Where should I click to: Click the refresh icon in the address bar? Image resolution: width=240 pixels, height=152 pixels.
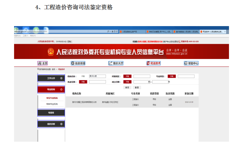pos(117,31)
